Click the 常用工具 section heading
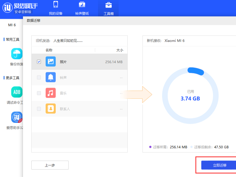The width and height of the screenshot is (236, 177). tap(13, 39)
